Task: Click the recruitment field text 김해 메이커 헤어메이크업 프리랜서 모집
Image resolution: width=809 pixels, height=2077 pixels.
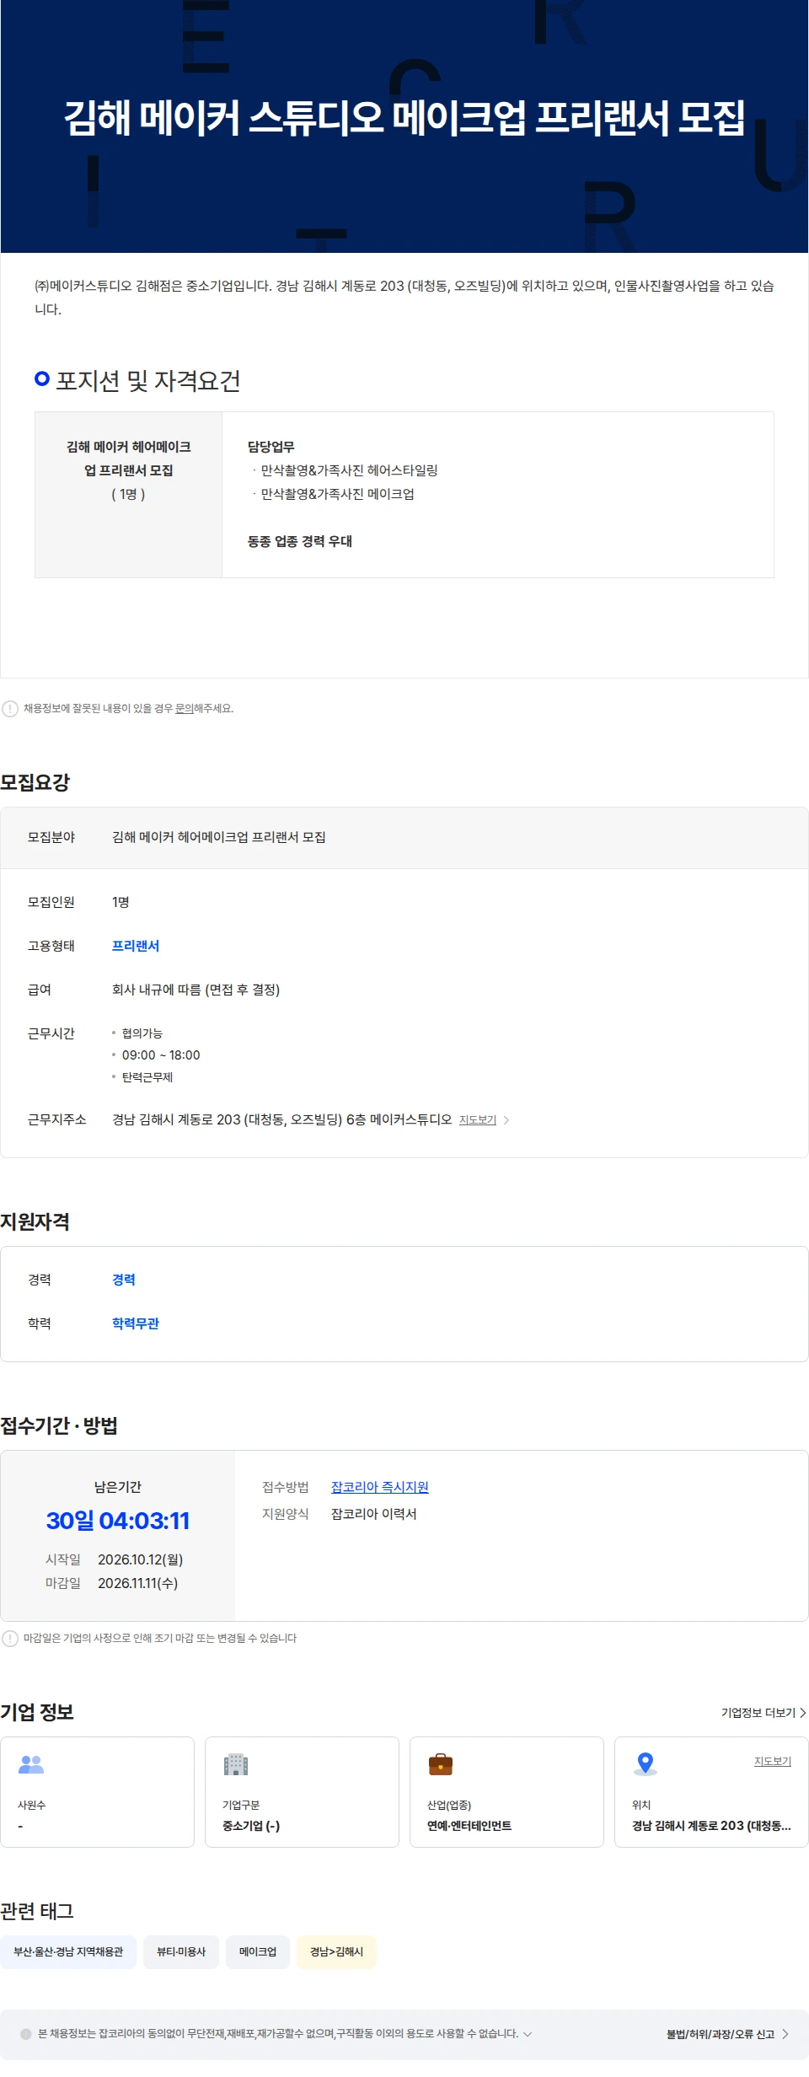Action: click(x=219, y=837)
